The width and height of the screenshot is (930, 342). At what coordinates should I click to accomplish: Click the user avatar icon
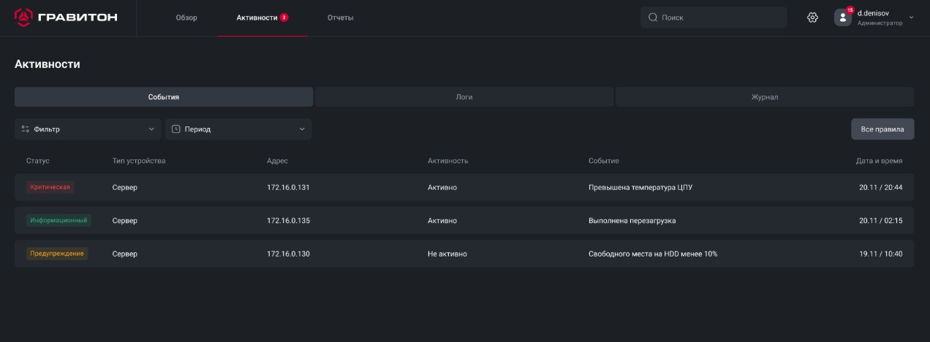tap(842, 18)
